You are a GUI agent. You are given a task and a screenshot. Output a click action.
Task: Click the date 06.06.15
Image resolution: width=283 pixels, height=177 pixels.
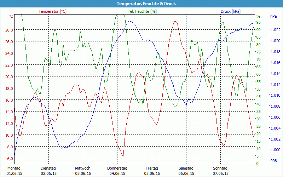(186, 174)
